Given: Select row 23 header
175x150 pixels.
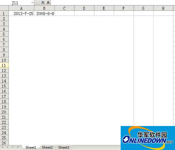Looking at the screenshot, I should click(x=4, y=127).
